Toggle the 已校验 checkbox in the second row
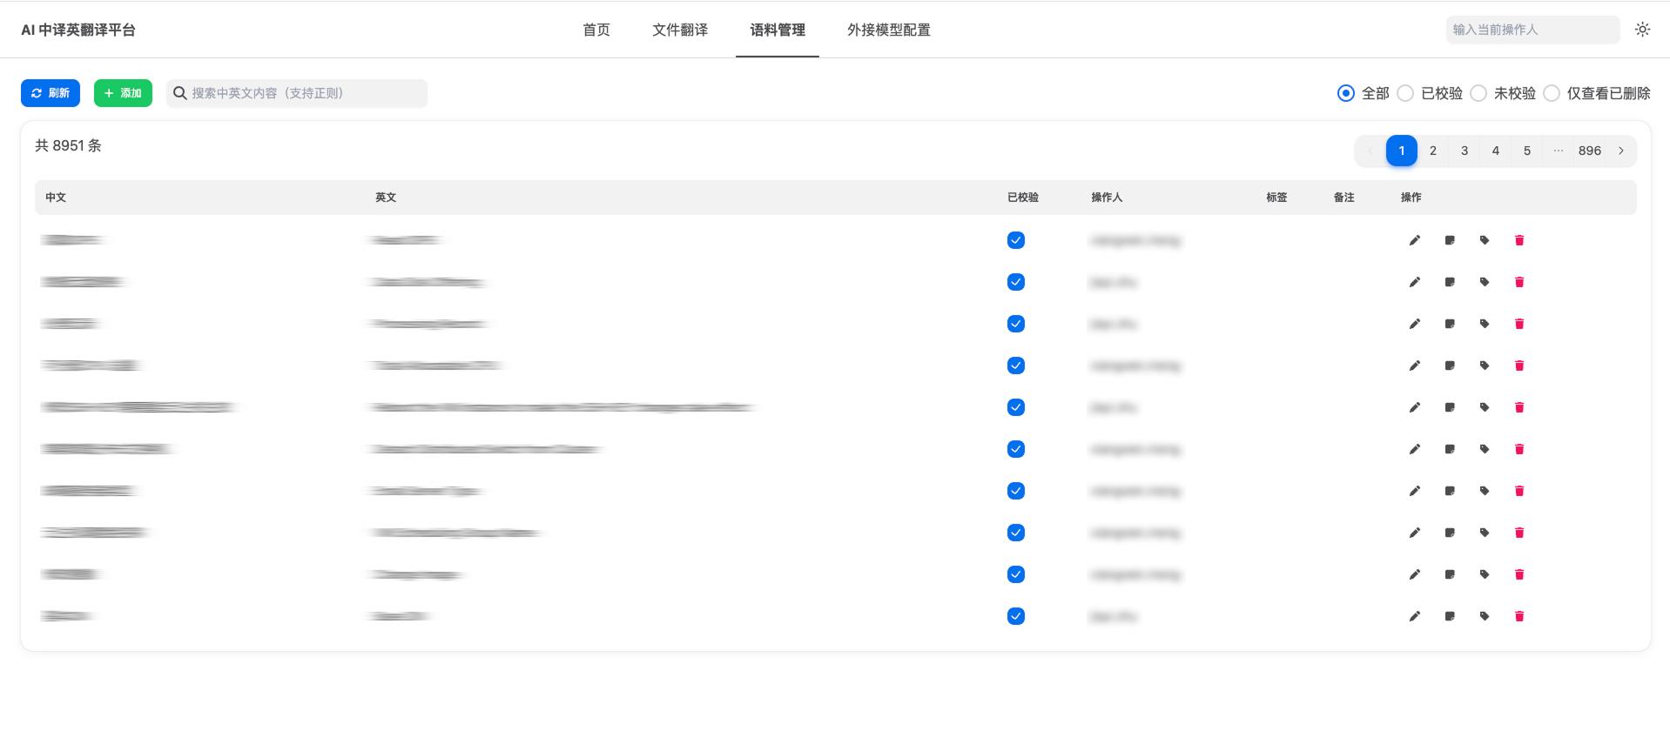The height and width of the screenshot is (738, 1670). (1016, 282)
